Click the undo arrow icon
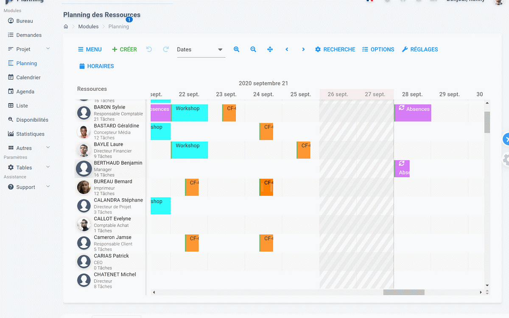Screen dimensions: 509x318 coord(149,49)
